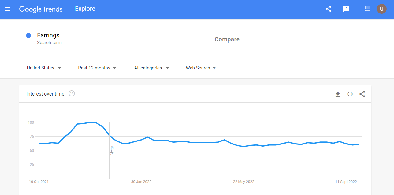
Task: Share the Interest over time chart
Action: 362,94
